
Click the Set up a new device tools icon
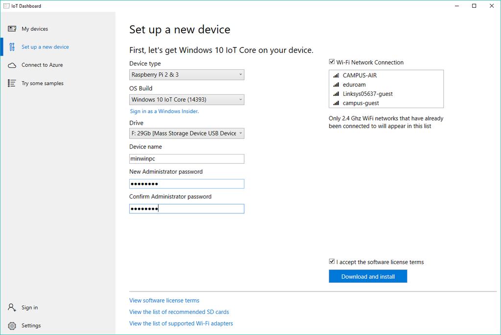(12, 47)
